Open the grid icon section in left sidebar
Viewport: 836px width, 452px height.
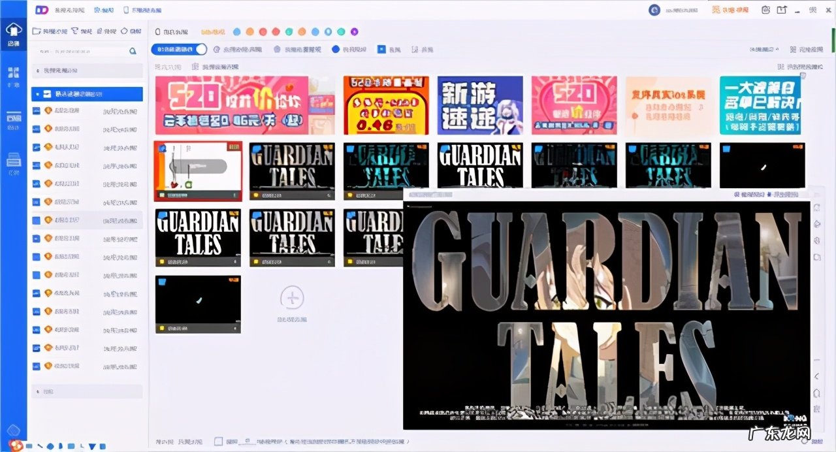point(13,73)
